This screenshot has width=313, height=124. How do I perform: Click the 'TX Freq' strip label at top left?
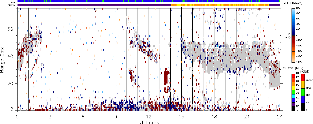(x=12, y=5)
